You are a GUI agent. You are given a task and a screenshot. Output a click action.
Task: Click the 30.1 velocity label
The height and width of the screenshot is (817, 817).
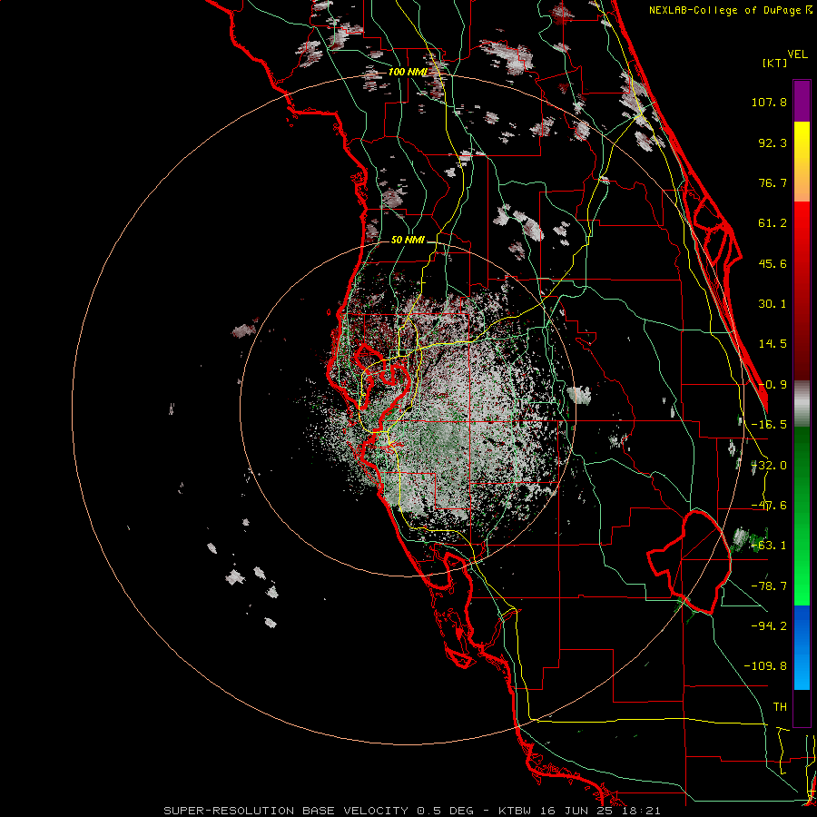point(773,304)
